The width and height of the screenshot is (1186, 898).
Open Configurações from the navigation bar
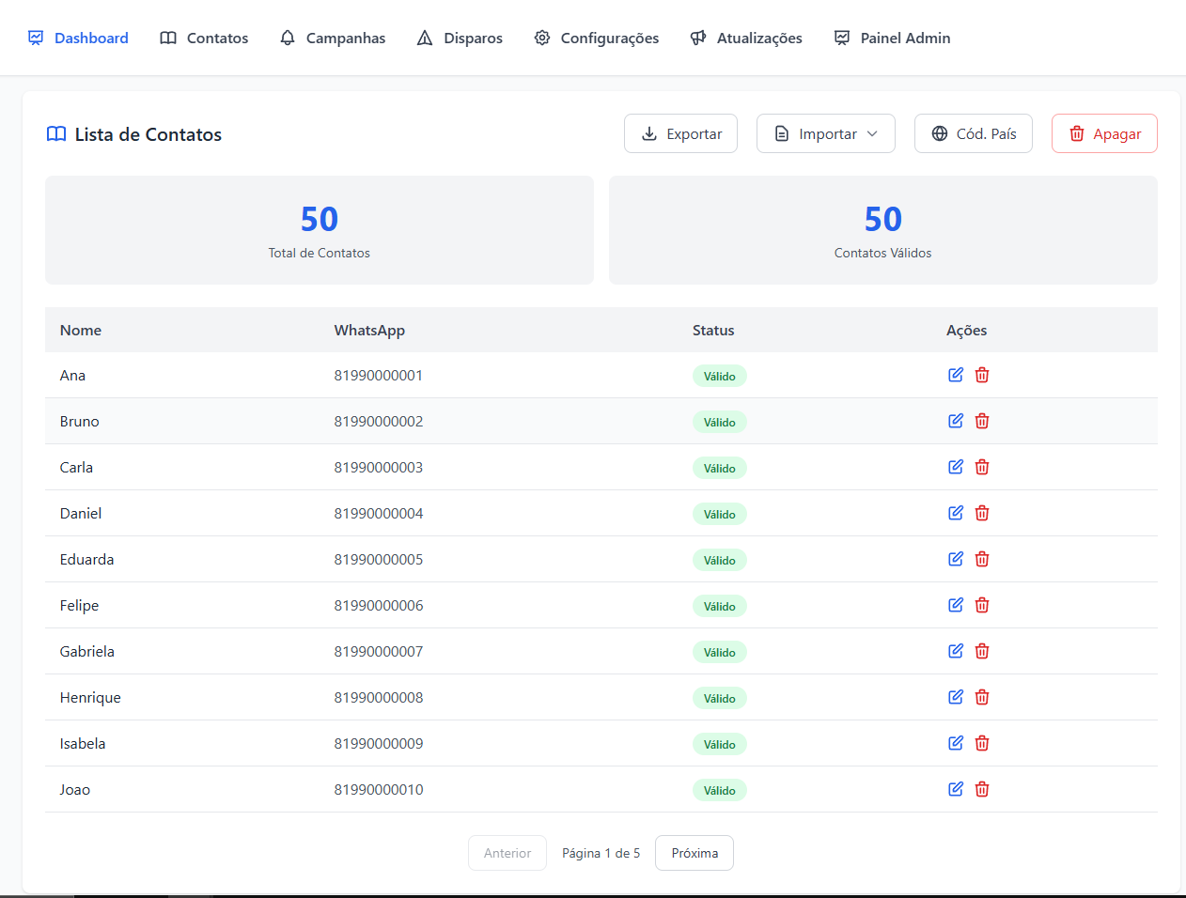tap(597, 38)
